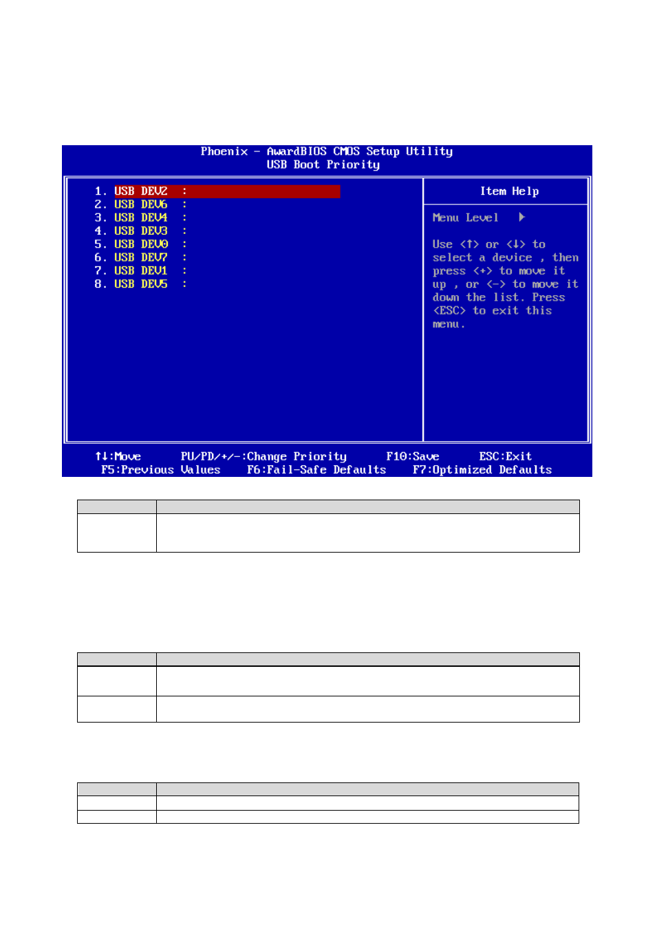Select USB DEV5 boot entry
Viewport: 657px width, 929px height.
point(140,284)
